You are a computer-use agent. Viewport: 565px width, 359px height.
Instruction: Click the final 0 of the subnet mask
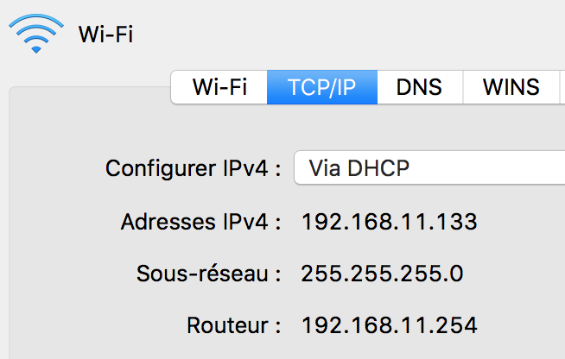click(456, 274)
